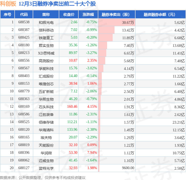The height and width of the screenshot is (180, 186).
Task: Click closing price 5.03
Action: (74, 38)
